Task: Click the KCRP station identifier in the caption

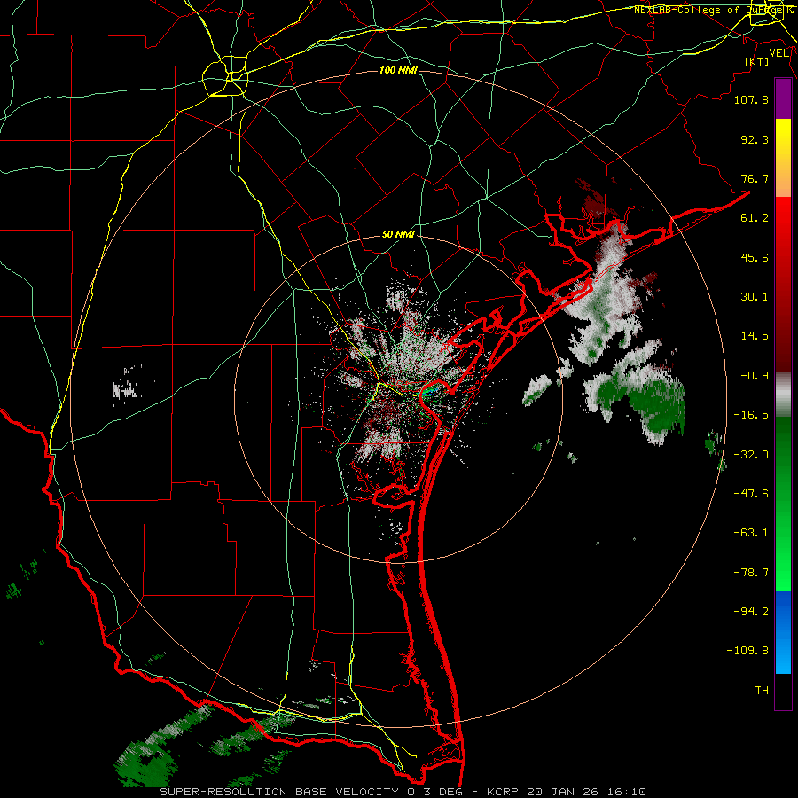Action: tap(502, 792)
